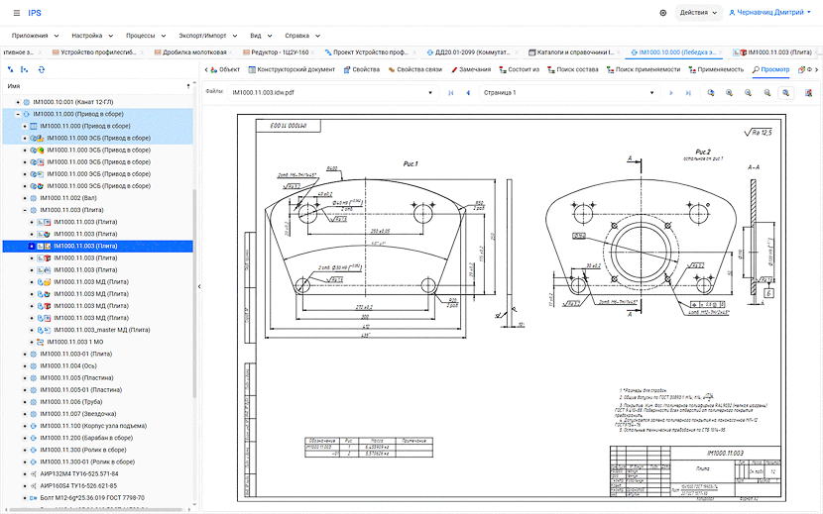The width and height of the screenshot is (823, 514).
Task: Jump to the last page of the PDF
Action: coord(688,92)
